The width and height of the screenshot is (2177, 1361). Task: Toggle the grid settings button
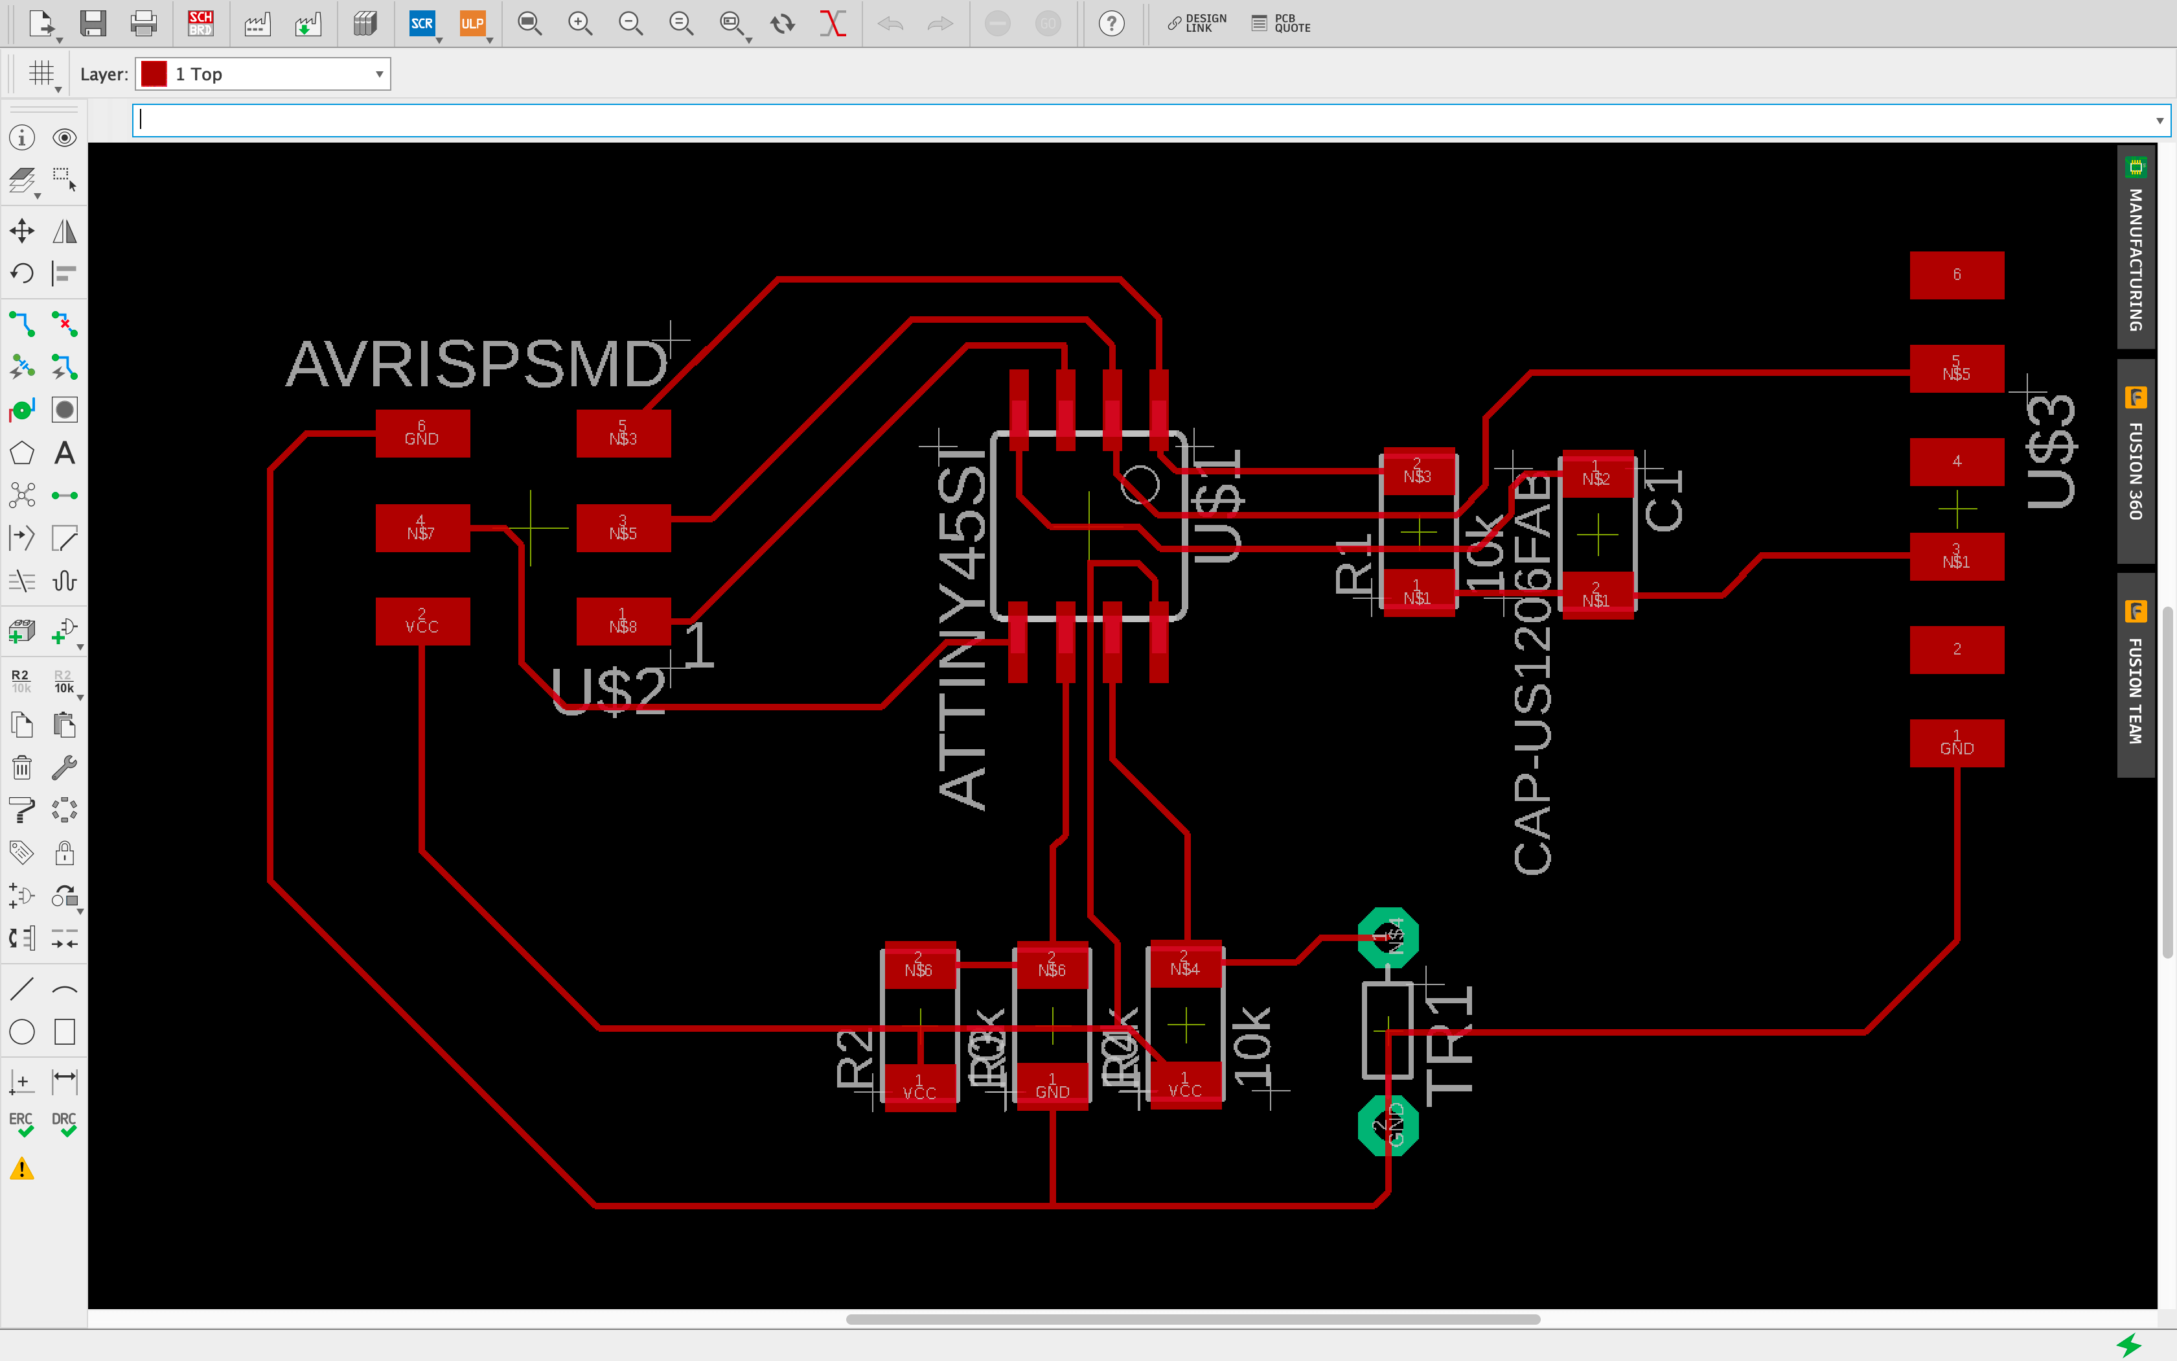coord(41,74)
